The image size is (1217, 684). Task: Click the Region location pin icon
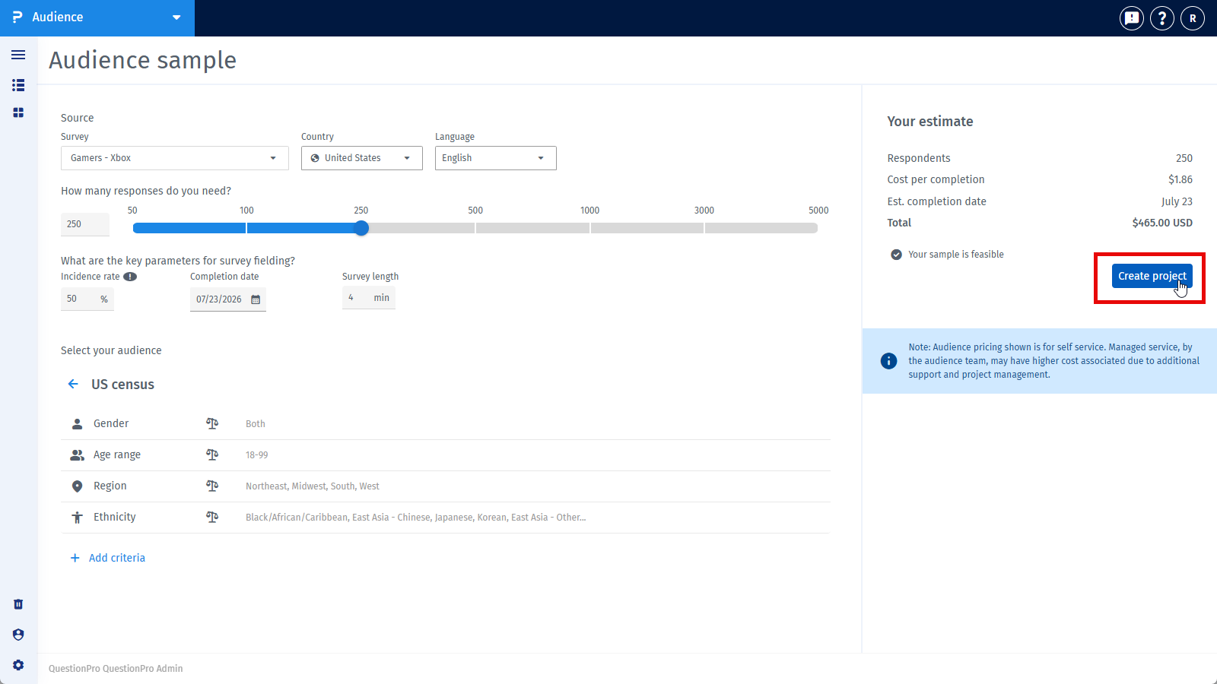pyautogui.click(x=77, y=486)
